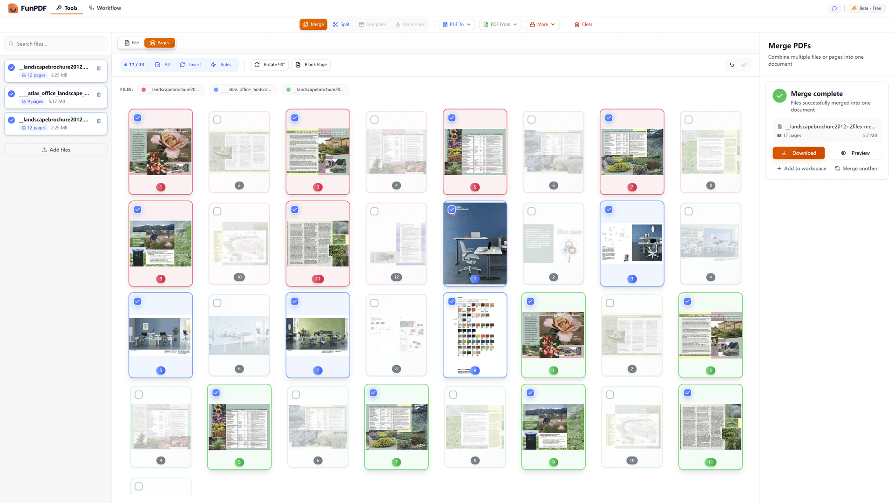
Task: Select the Rotate 90° action
Action: pos(269,64)
